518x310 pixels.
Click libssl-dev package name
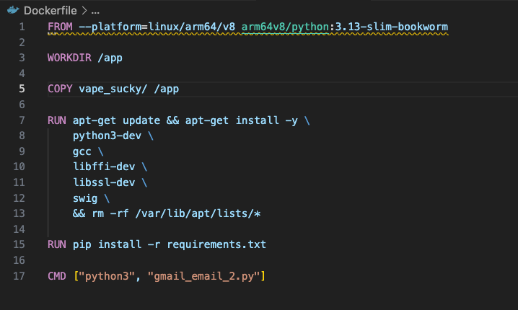(104, 182)
